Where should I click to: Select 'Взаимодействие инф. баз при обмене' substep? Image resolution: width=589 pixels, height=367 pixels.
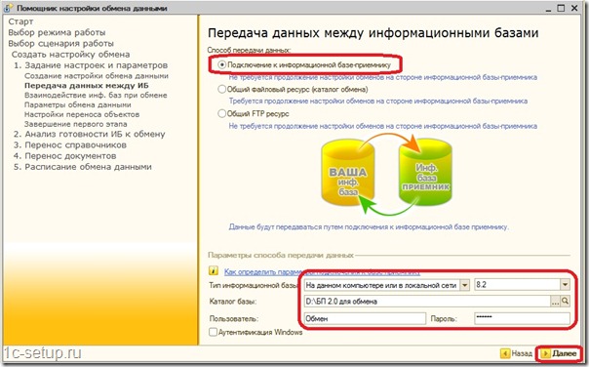point(96,95)
